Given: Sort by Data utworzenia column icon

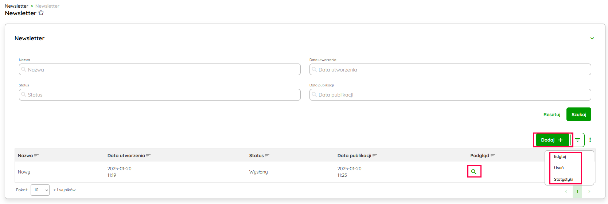Looking at the screenshot, I should click(x=148, y=156).
